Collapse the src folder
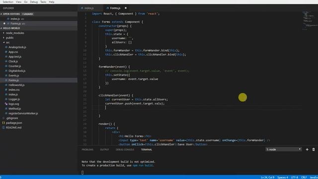Viewport: 318px width, 179px height. [8, 42]
